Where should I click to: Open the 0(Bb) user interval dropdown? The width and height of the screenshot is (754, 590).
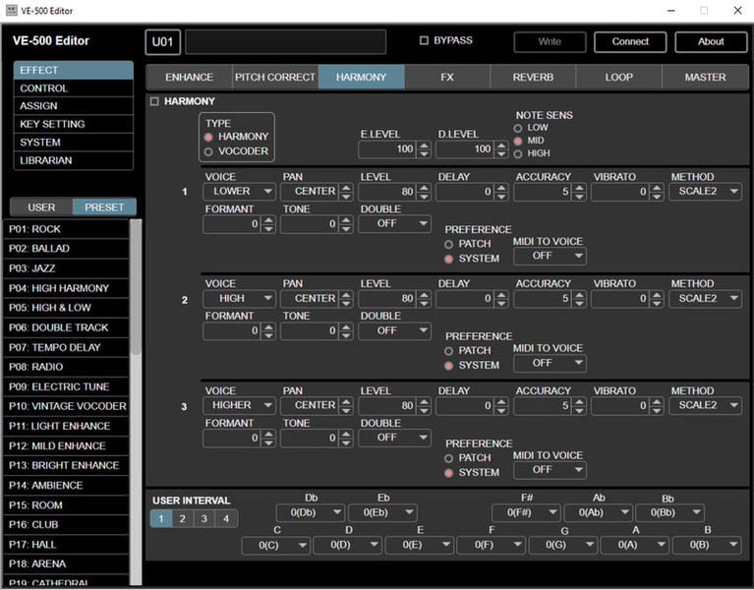[x=669, y=513]
